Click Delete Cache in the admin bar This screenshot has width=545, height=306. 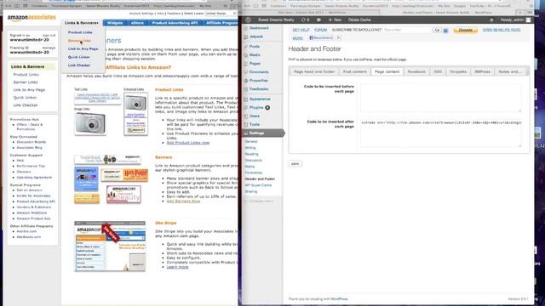(359, 20)
